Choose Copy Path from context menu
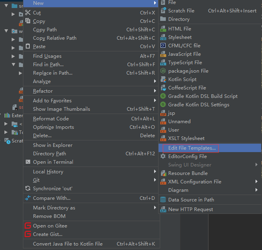The height and width of the screenshot is (250, 262). 91,29
